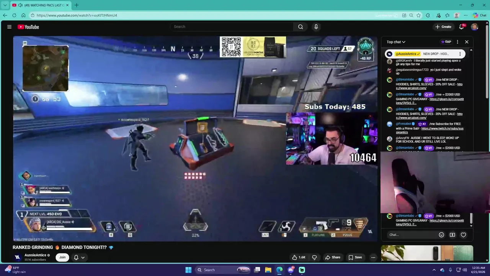Go to the YouTube home logo

pos(28,27)
